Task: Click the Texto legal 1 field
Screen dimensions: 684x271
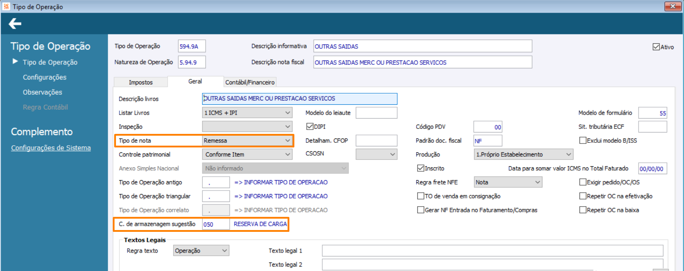Action: pos(492,250)
